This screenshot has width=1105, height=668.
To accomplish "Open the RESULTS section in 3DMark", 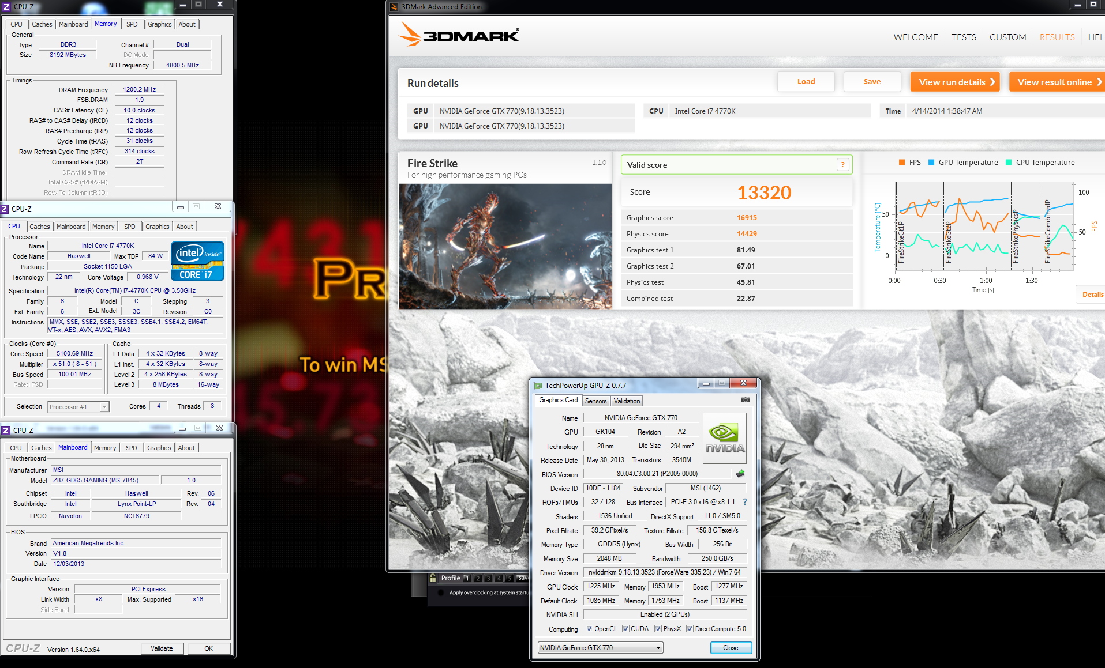I will [1057, 37].
